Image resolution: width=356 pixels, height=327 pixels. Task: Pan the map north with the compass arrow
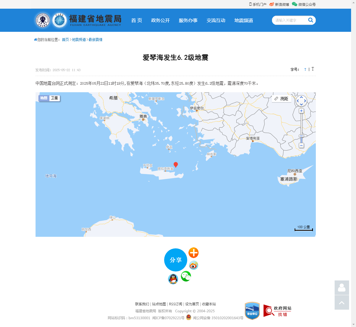(x=301, y=97)
